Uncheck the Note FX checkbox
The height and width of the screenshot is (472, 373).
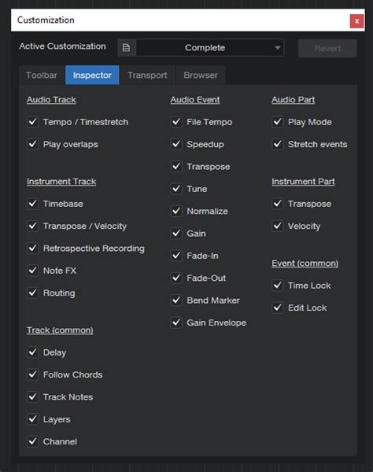(33, 271)
